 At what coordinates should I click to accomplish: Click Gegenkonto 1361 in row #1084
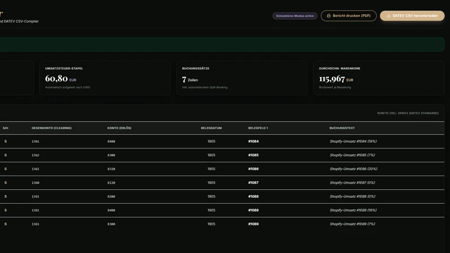(x=35, y=142)
